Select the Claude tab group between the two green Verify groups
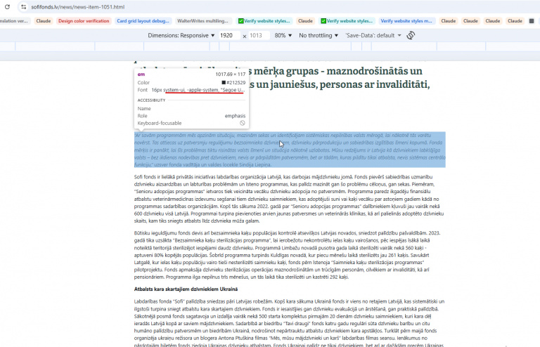Screen dimensions: 540x347 pos(305,21)
